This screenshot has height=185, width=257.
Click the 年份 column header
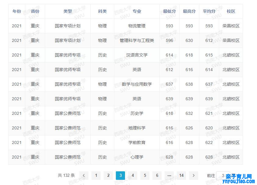pos(16,11)
